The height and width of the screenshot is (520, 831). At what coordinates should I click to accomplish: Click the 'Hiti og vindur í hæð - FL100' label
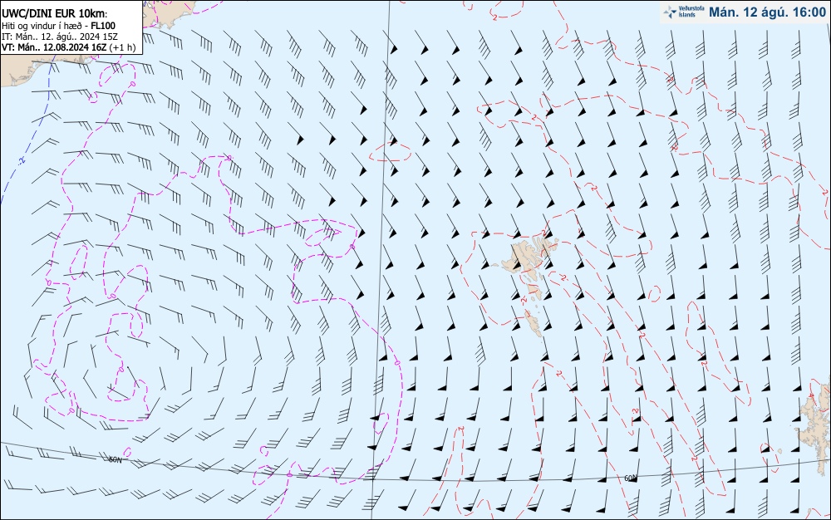[58, 26]
